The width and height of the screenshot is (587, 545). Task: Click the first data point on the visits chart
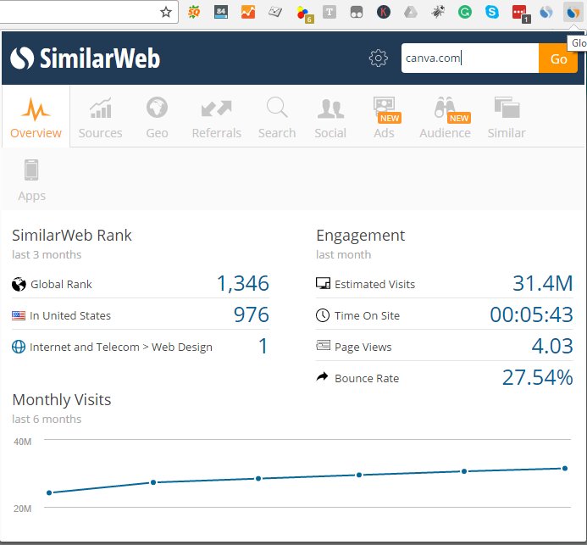coord(49,492)
